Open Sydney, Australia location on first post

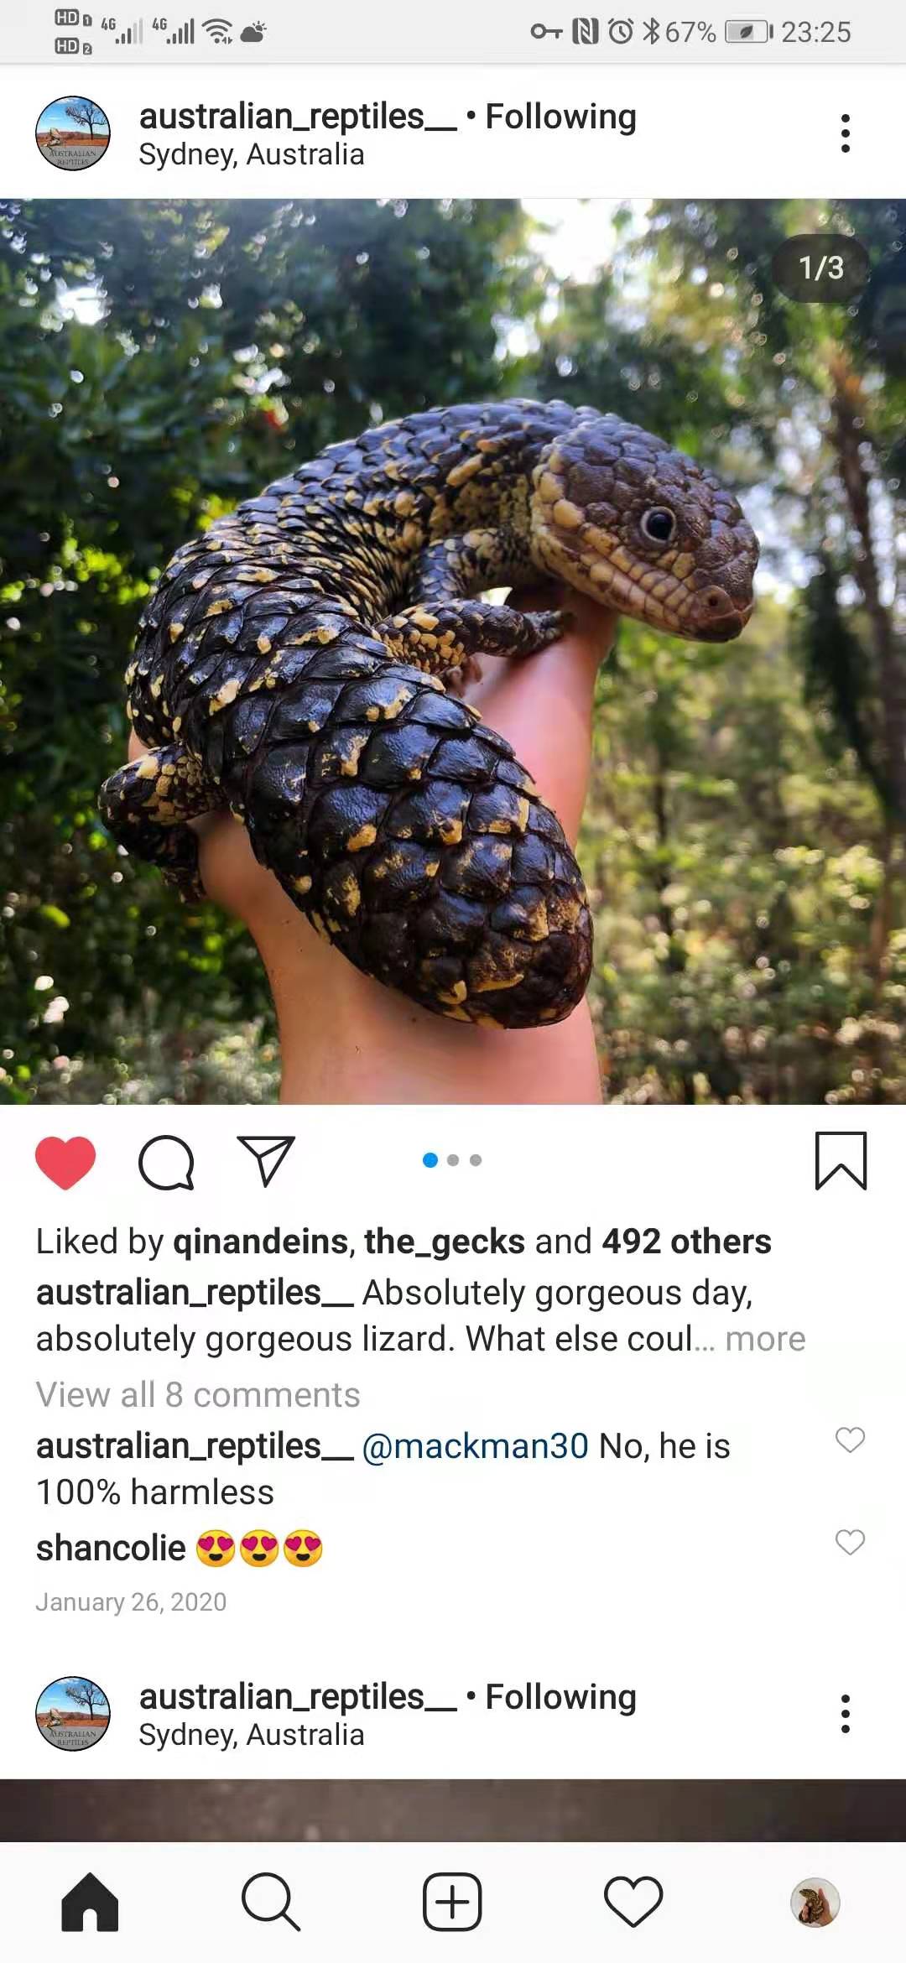[x=252, y=155]
